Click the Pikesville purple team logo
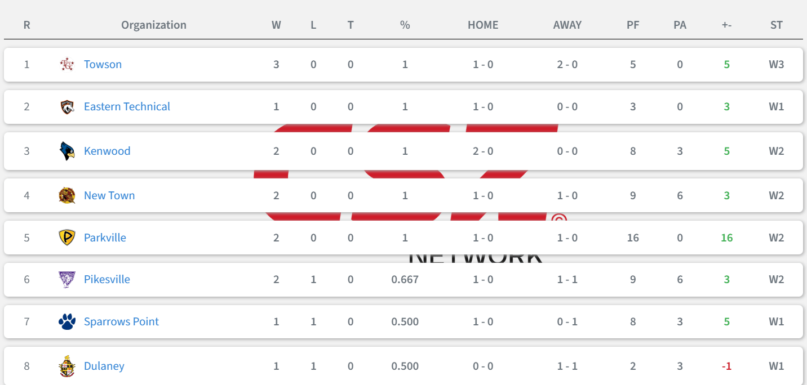The width and height of the screenshot is (807, 385). [x=67, y=279]
